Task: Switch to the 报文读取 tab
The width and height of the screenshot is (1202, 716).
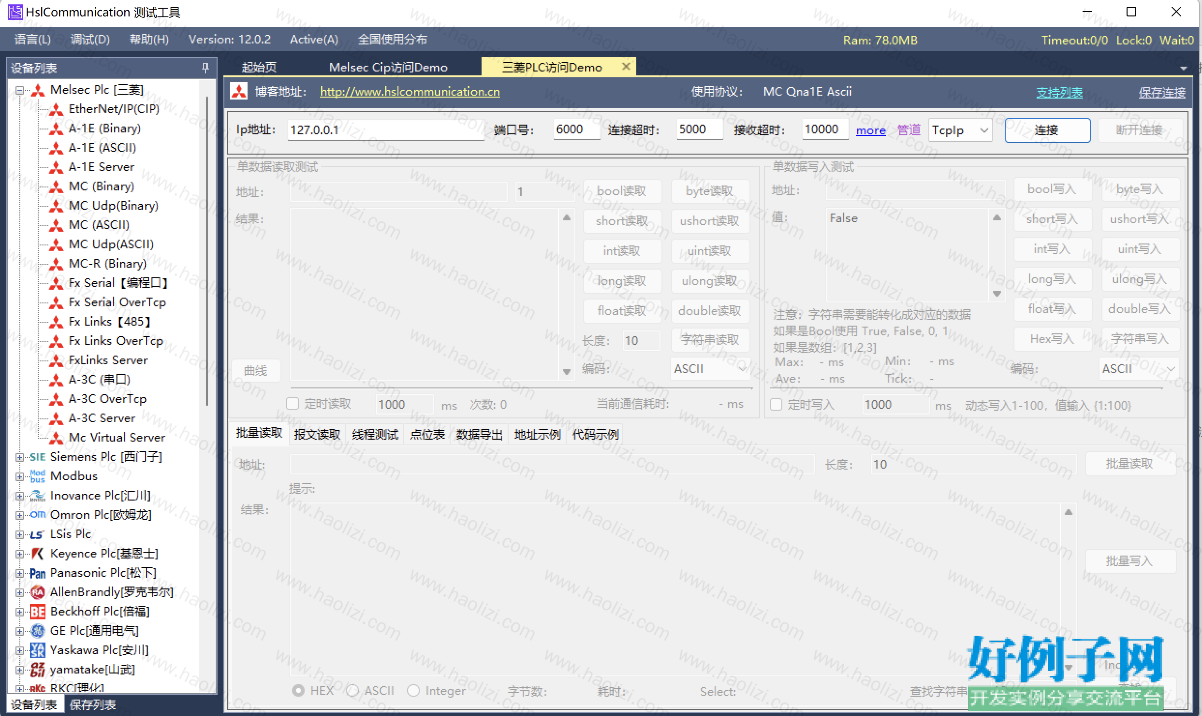Action: coord(317,434)
